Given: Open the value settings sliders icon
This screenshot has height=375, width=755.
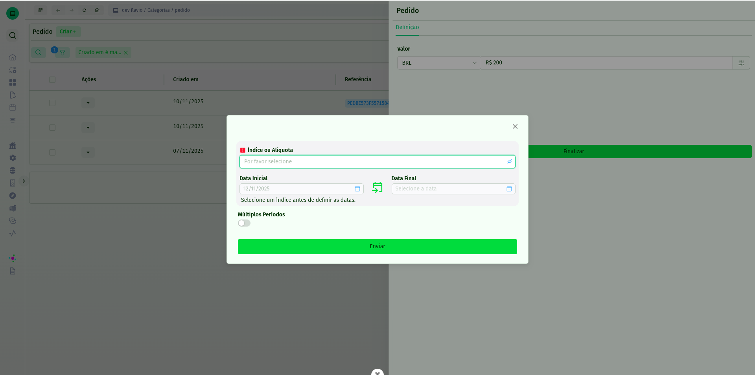Looking at the screenshot, I should (x=741, y=63).
